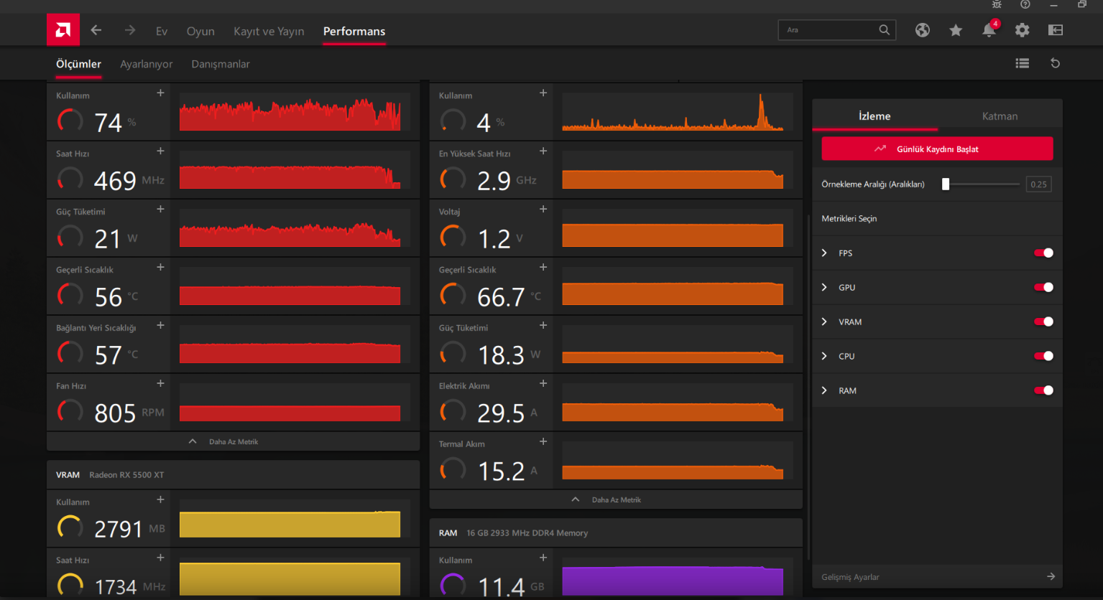This screenshot has height=600, width=1103.
Task: Expand the RAM metrics chevron
Action: (x=824, y=390)
